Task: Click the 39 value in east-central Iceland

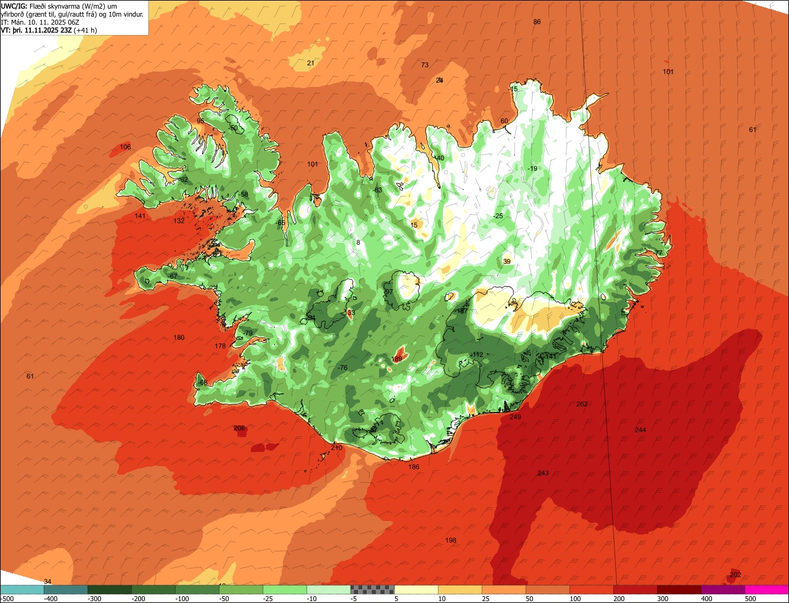Action: [507, 262]
